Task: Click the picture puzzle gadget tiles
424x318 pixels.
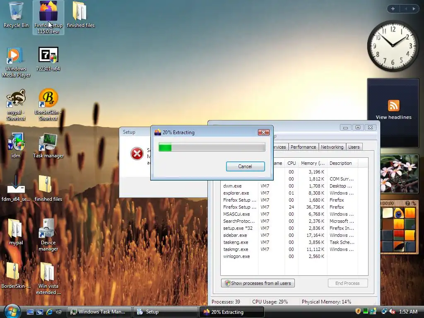Action: [x=399, y=229]
